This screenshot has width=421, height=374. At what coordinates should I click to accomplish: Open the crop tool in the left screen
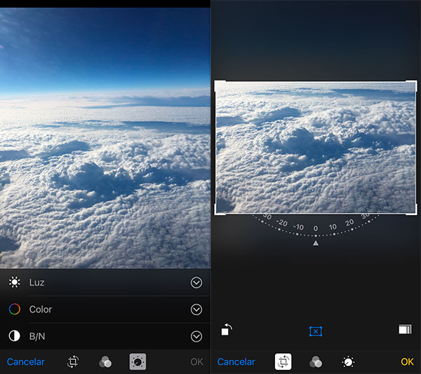[73, 361]
